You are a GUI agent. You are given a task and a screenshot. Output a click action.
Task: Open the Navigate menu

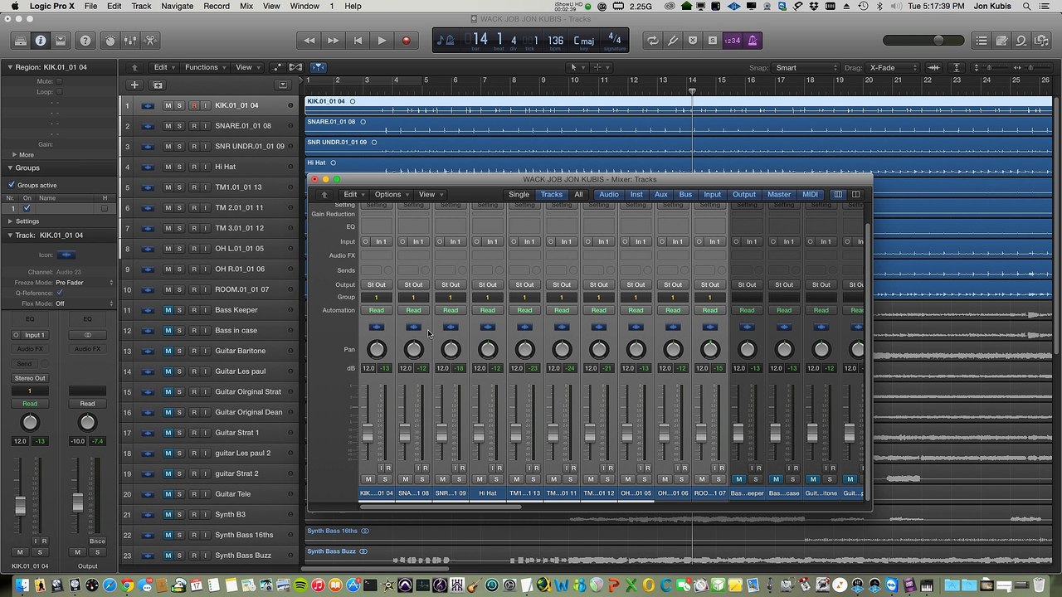click(x=177, y=6)
